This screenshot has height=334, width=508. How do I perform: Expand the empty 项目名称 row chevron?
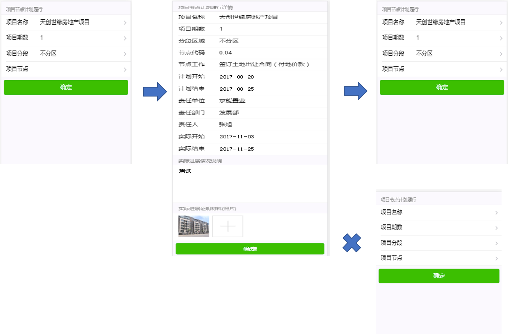pyautogui.click(x=496, y=213)
